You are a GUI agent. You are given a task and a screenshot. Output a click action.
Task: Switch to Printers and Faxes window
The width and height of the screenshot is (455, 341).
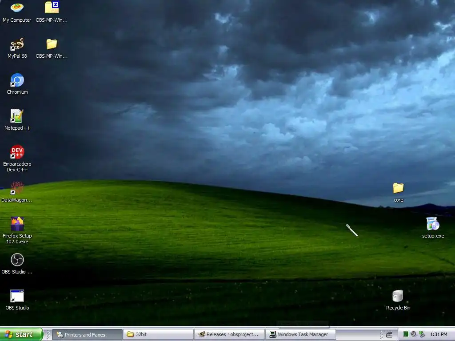(x=87, y=335)
